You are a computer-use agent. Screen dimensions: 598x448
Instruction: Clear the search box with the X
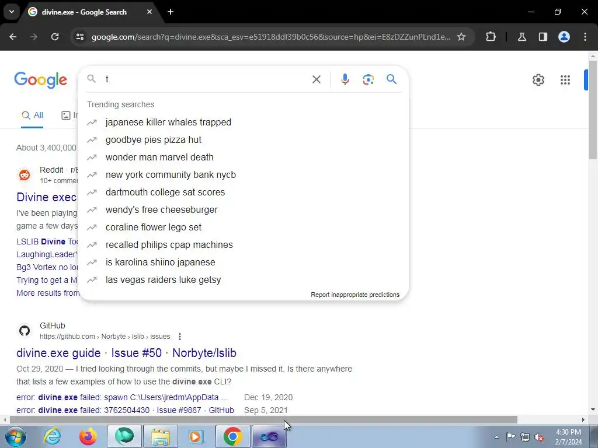[316, 79]
